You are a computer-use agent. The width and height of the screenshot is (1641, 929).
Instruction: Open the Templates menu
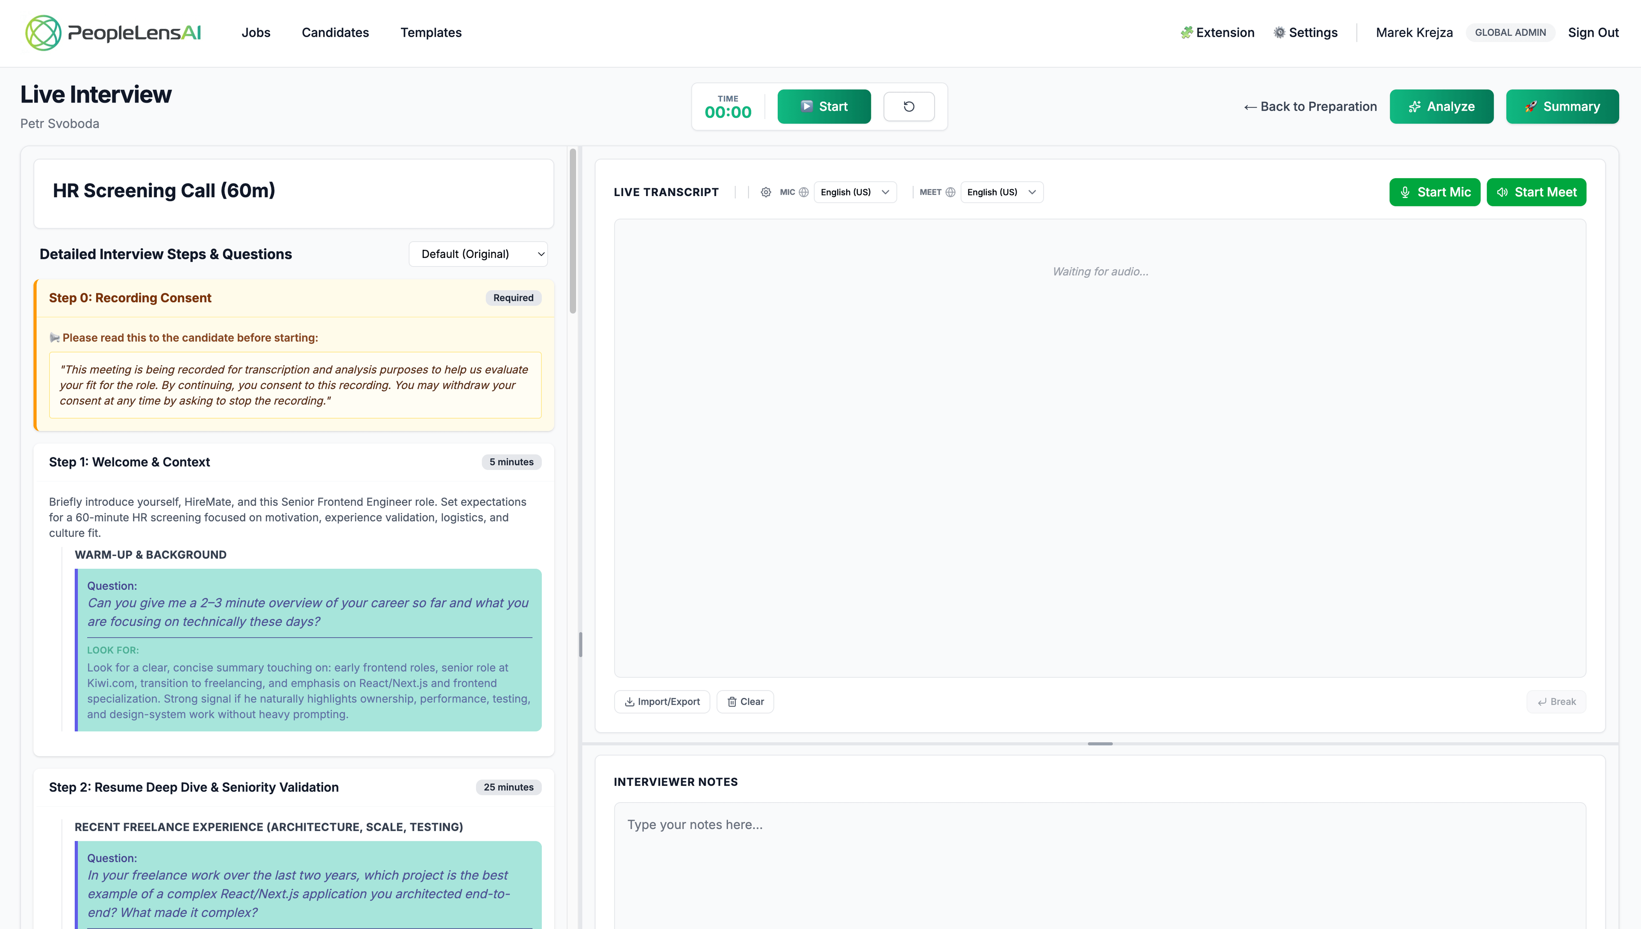(430, 32)
